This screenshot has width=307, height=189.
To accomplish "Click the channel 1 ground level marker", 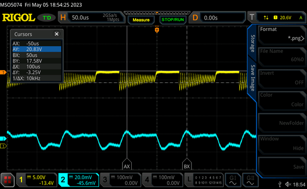I will (x=3, y=146).
